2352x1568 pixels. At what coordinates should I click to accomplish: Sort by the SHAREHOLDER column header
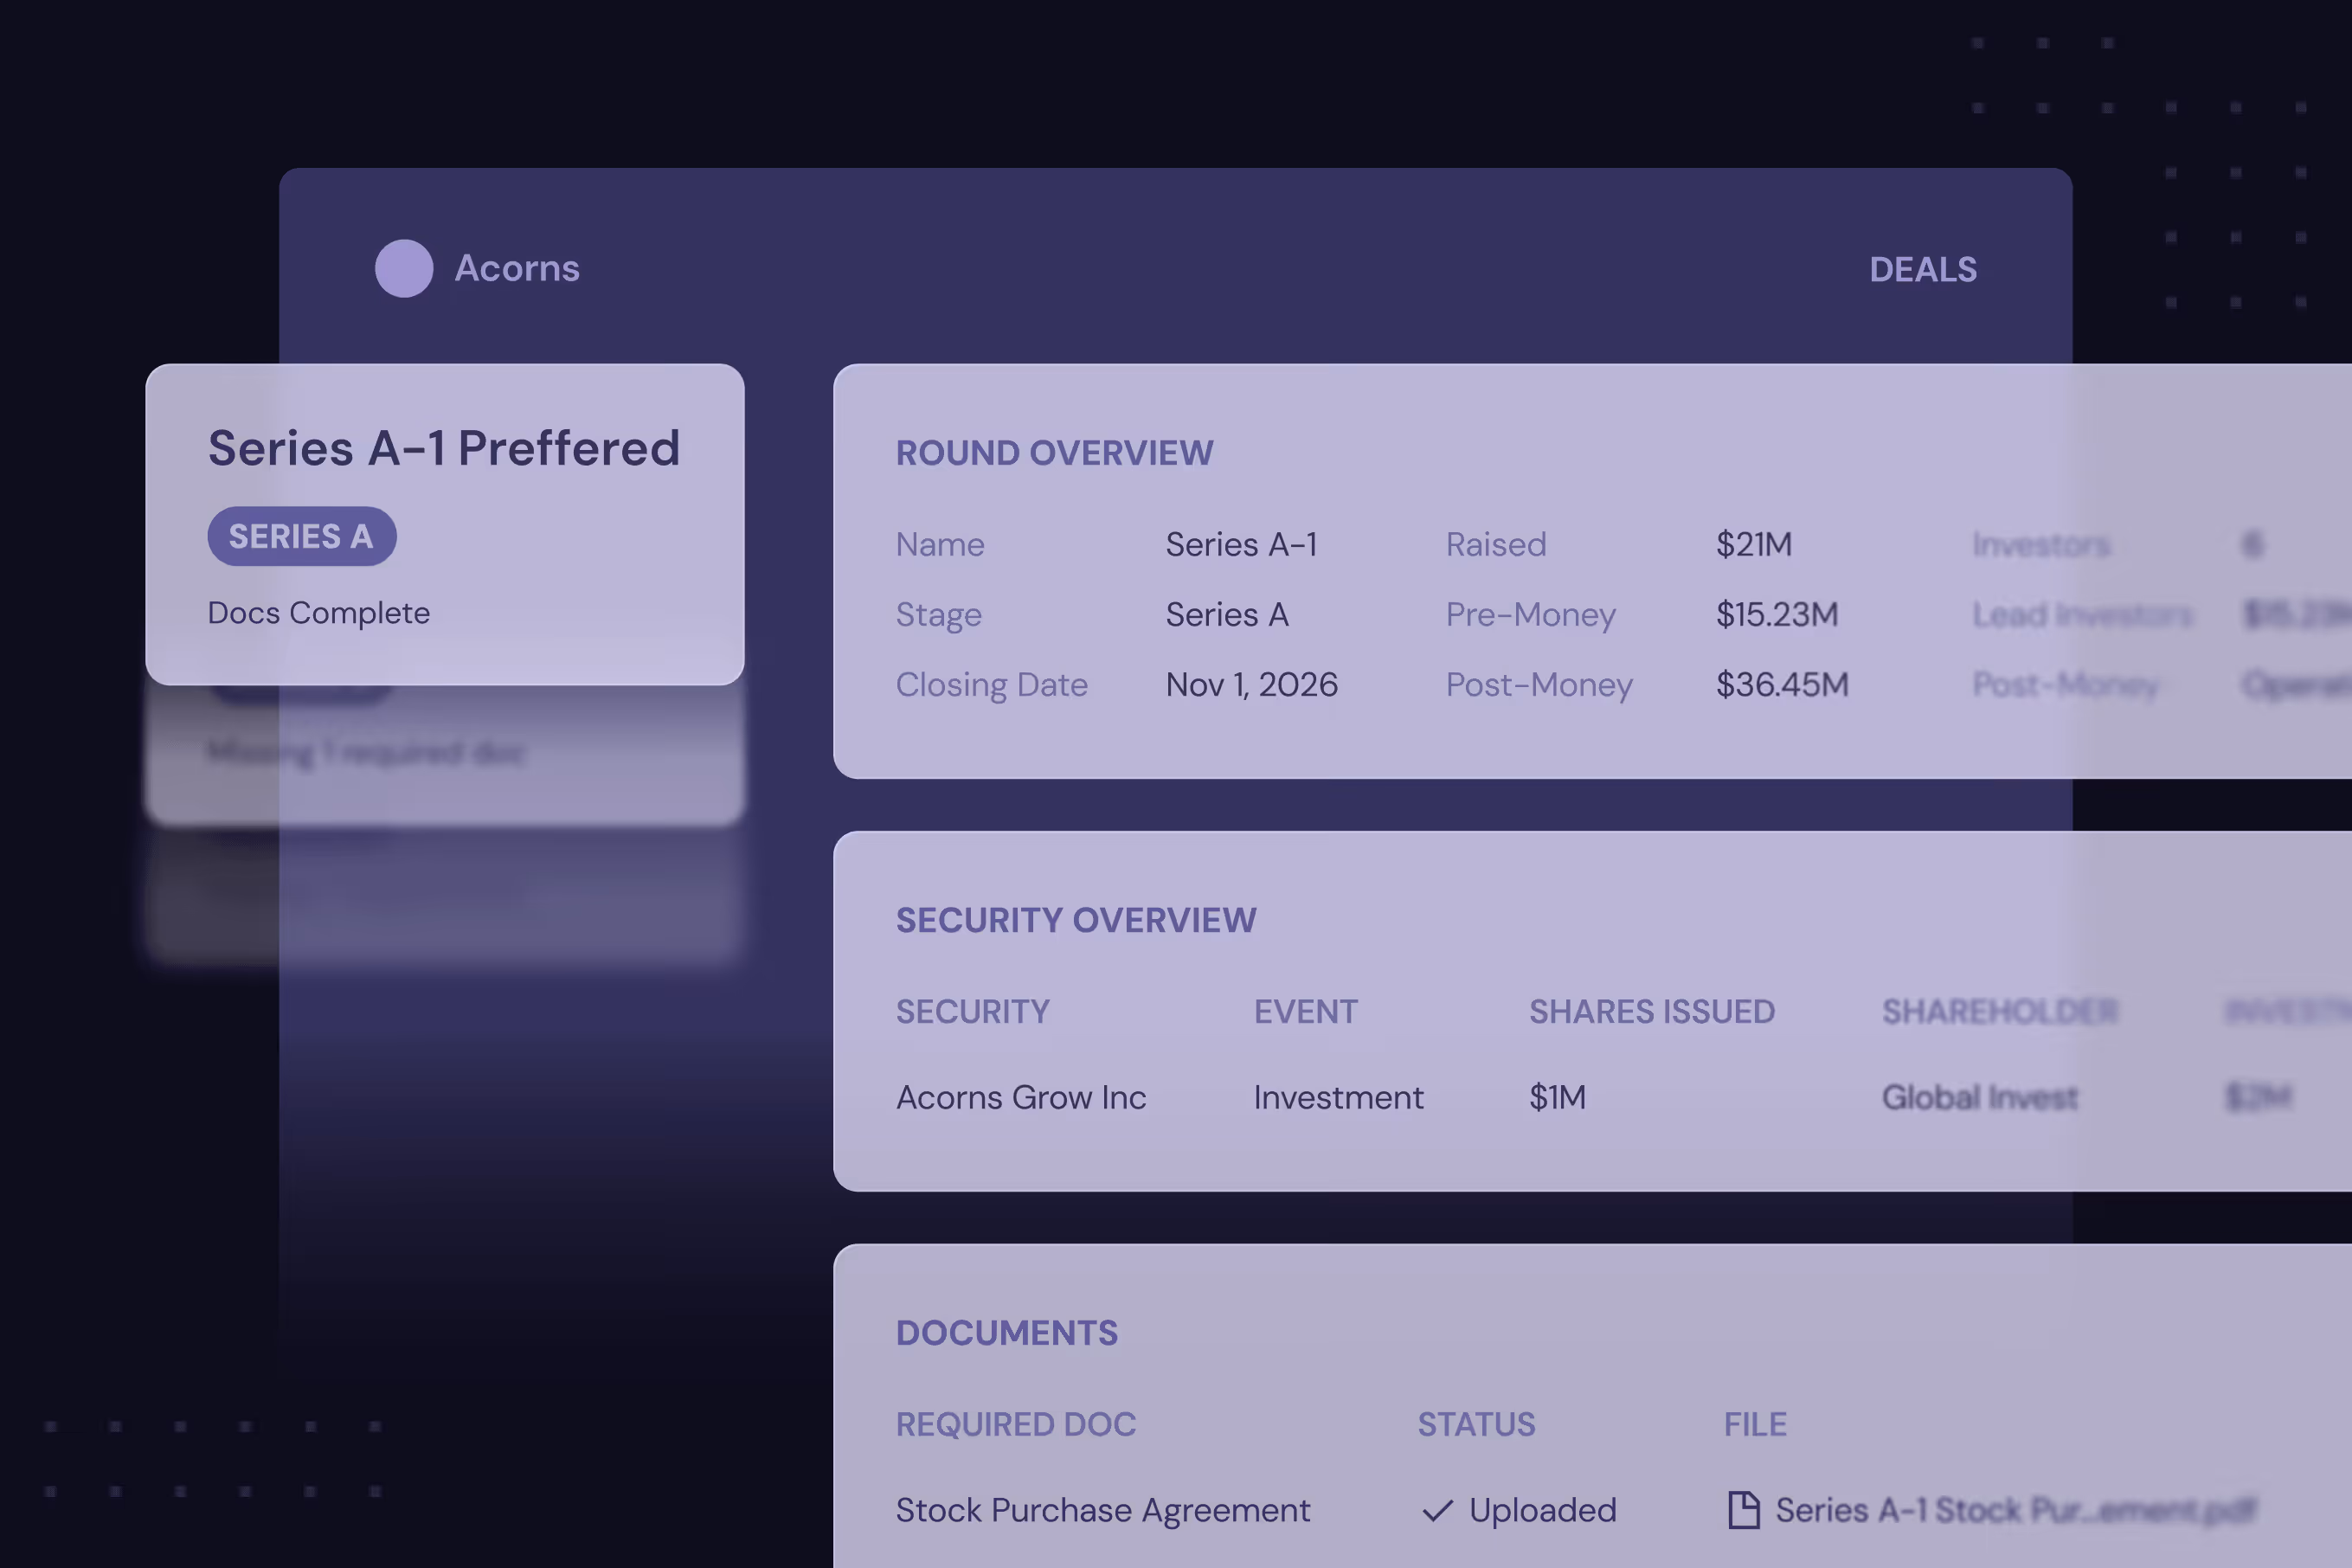1999,1011
